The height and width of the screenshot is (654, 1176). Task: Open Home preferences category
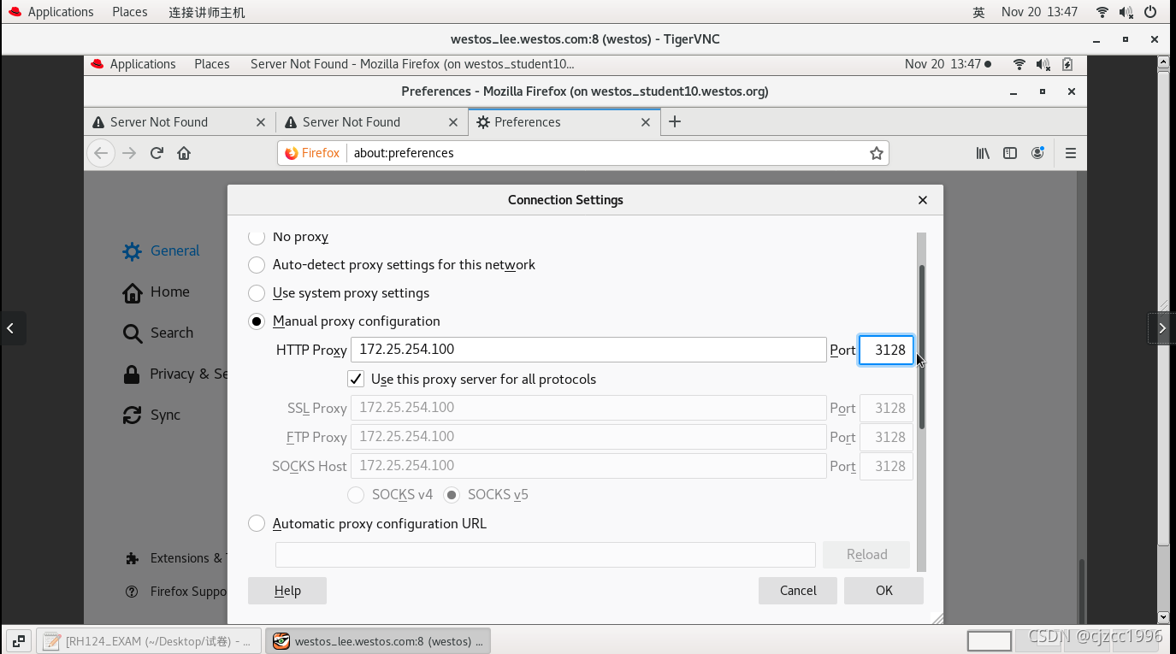click(157, 292)
